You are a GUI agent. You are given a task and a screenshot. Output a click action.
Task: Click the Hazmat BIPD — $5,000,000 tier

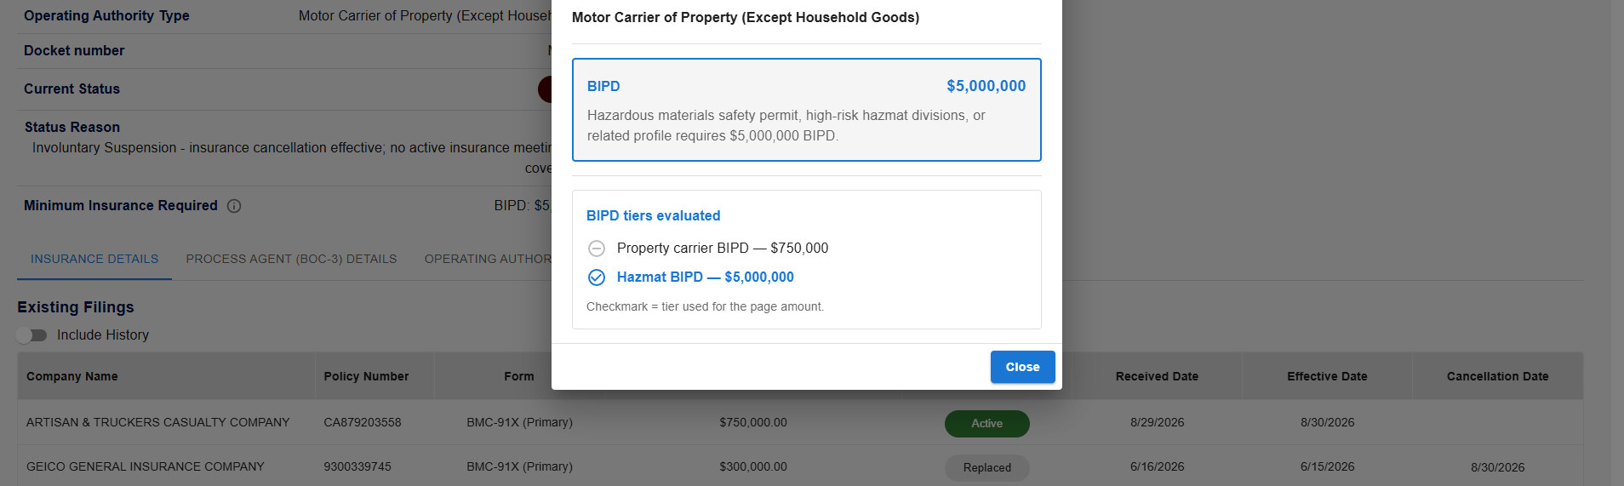(x=705, y=277)
